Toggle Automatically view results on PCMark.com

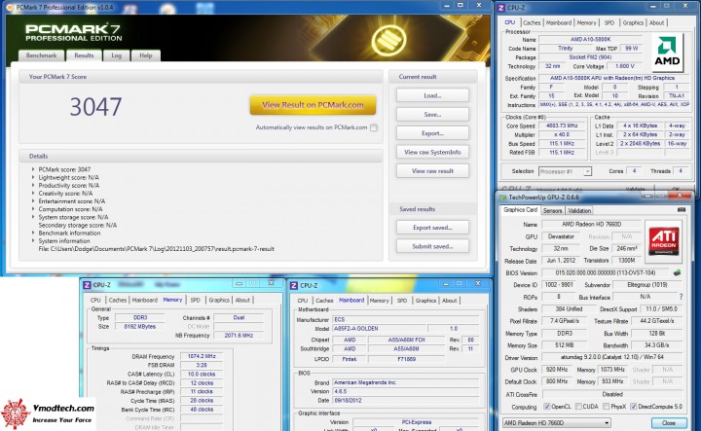click(x=374, y=127)
